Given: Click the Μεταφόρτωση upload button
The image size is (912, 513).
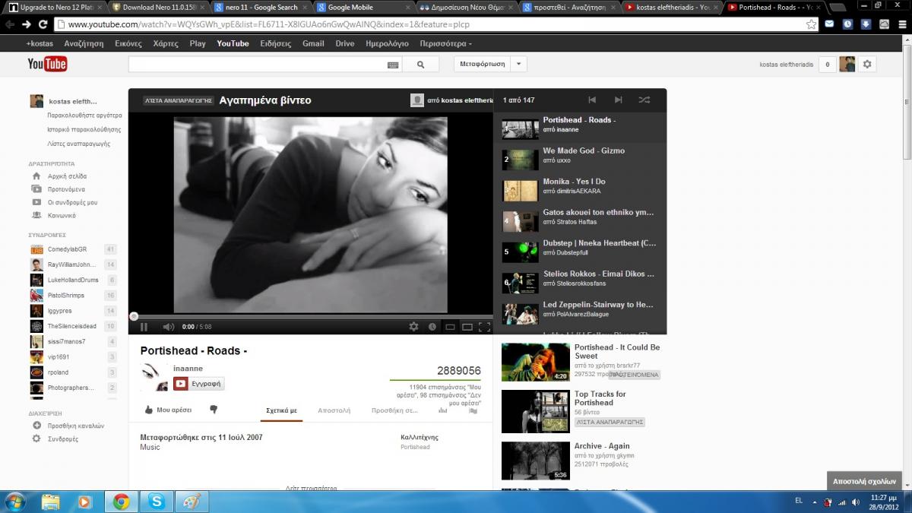Looking at the screenshot, I should pyautogui.click(x=483, y=64).
